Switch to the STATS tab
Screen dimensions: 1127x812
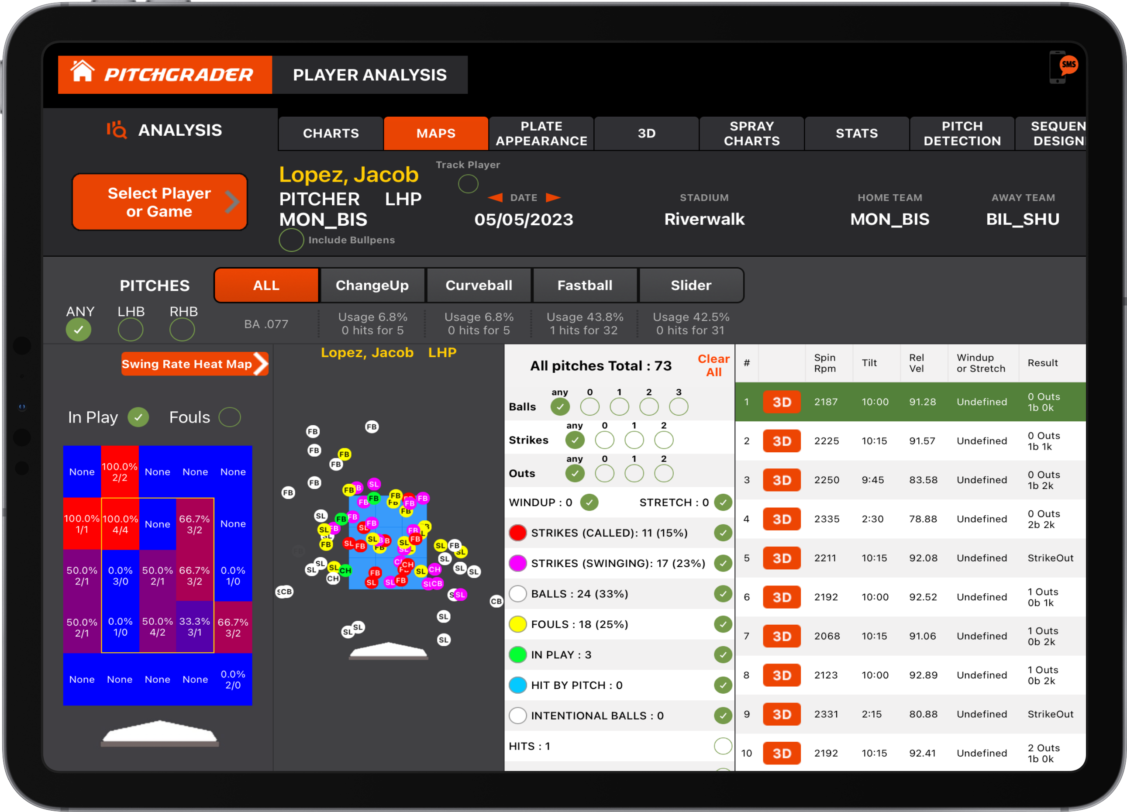pyautogui.click(x=856, y=133)
